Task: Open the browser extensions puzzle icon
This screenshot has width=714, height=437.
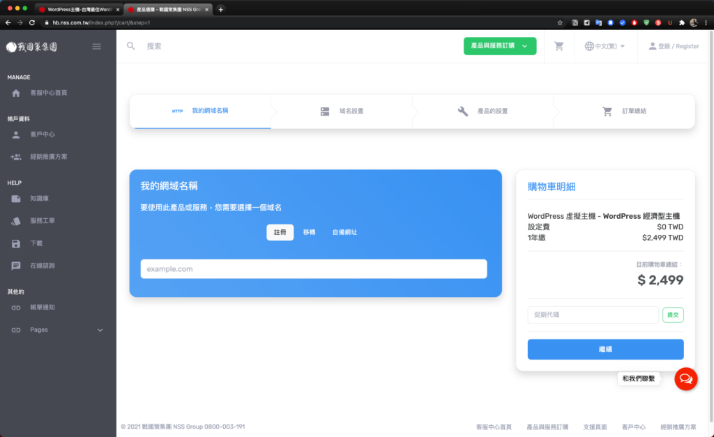Action: point(682,22)
